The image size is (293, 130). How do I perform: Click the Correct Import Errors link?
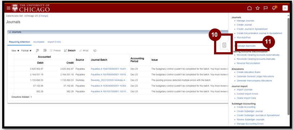[247, 94]
